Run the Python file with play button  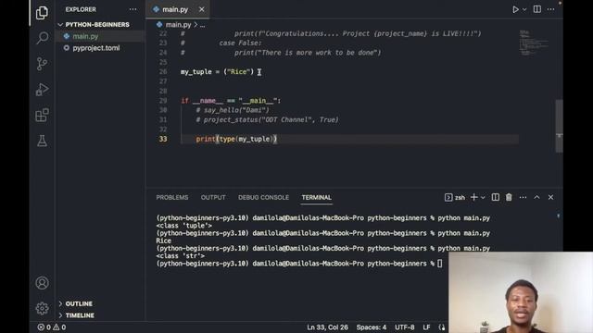pyautogui.click(x=515, y=9)
